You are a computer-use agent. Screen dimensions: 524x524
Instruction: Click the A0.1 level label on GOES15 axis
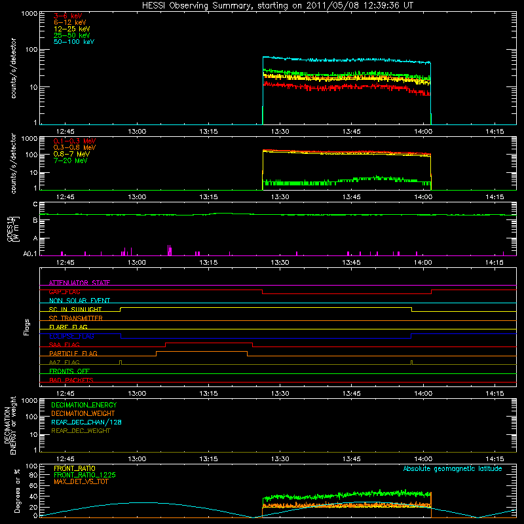tap(30, 253)
